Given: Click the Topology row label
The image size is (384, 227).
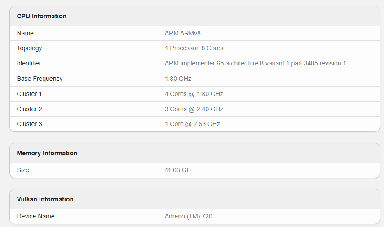Looking at the screenshot, I should pyautogui.click(x=29, y=48).
